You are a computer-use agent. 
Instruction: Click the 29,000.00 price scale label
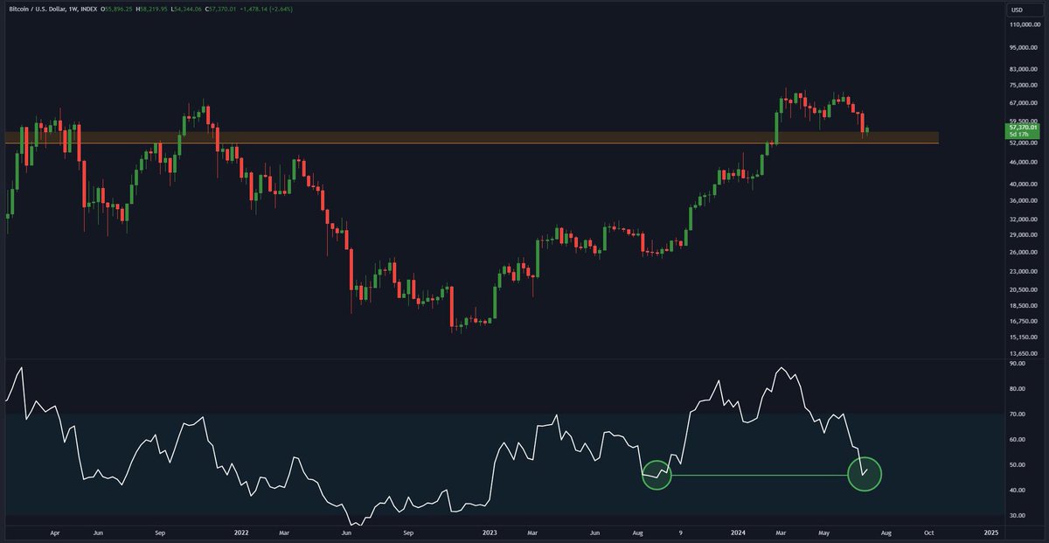tap(1025, 234)
